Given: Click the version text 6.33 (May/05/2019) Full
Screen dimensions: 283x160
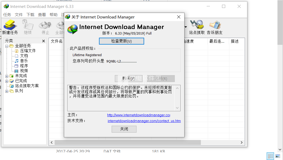Looking at the screenshot, I should (x=133, y=33).
